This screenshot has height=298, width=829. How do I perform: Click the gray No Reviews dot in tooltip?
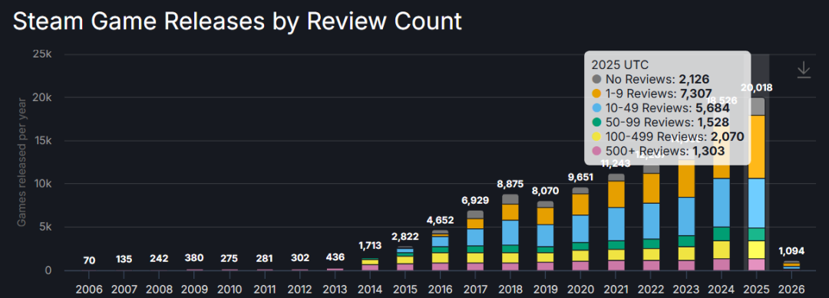point(597,80)
